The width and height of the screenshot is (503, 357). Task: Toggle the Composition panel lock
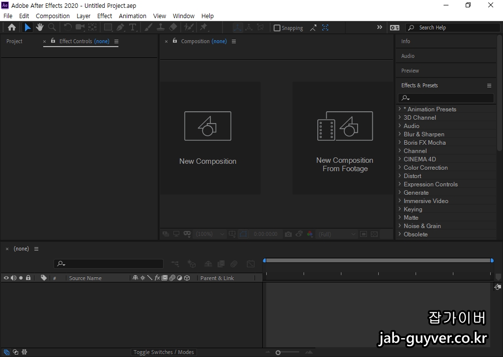[175, 41]
